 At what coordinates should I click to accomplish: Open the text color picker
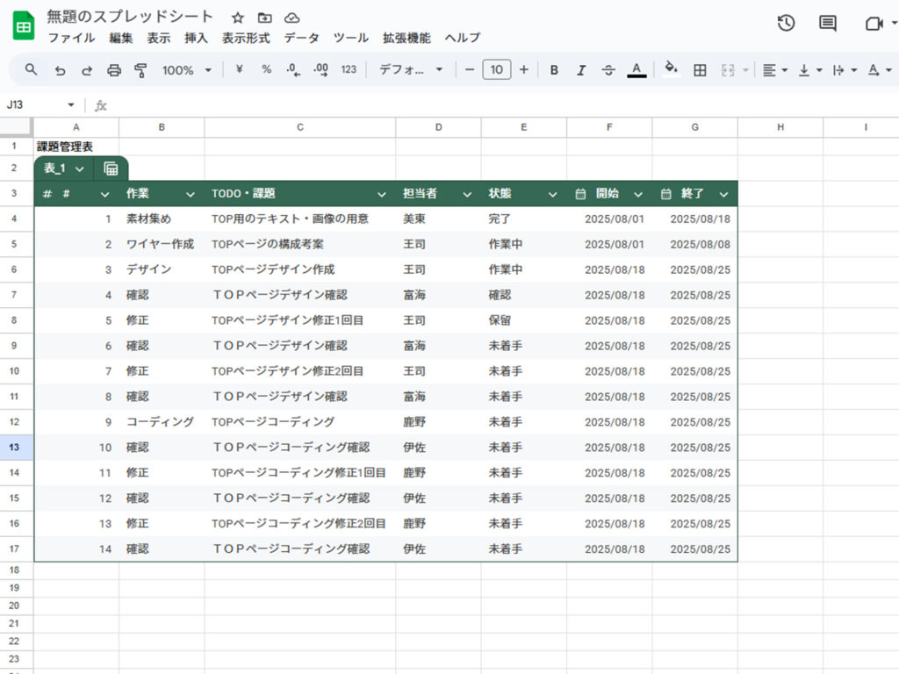coord(636,70)
